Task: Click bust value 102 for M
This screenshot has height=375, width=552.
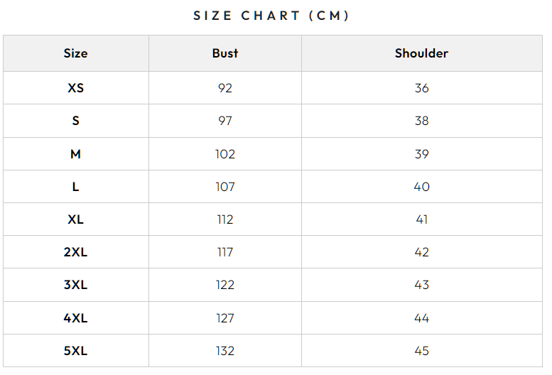Action: (225, 153)
